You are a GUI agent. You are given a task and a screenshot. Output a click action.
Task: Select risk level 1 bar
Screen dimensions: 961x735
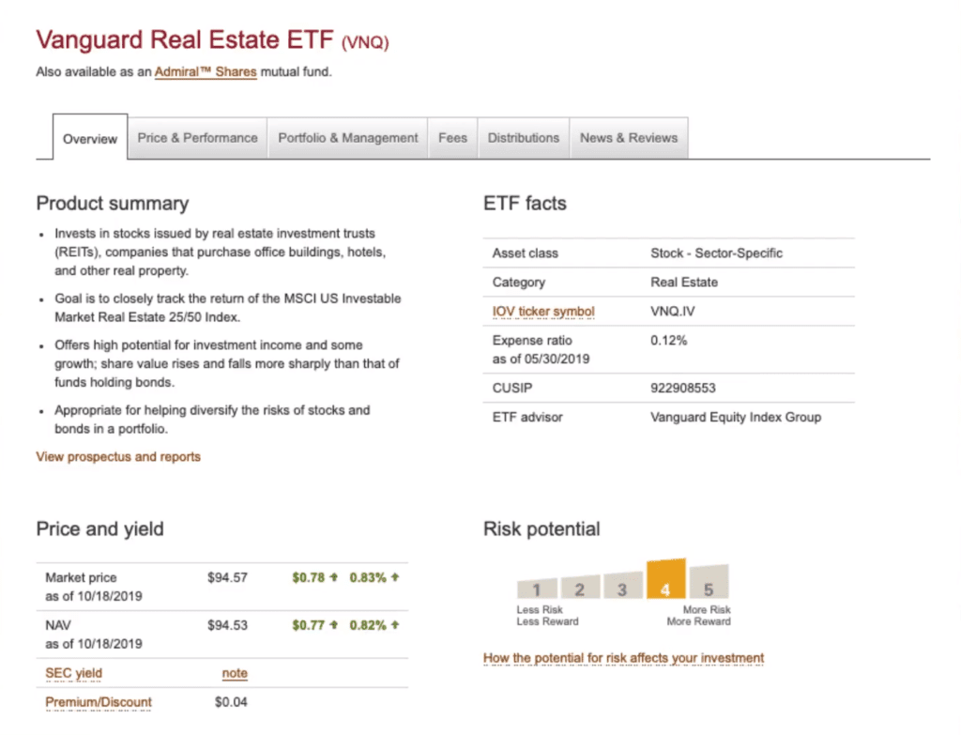click(537, 589)
